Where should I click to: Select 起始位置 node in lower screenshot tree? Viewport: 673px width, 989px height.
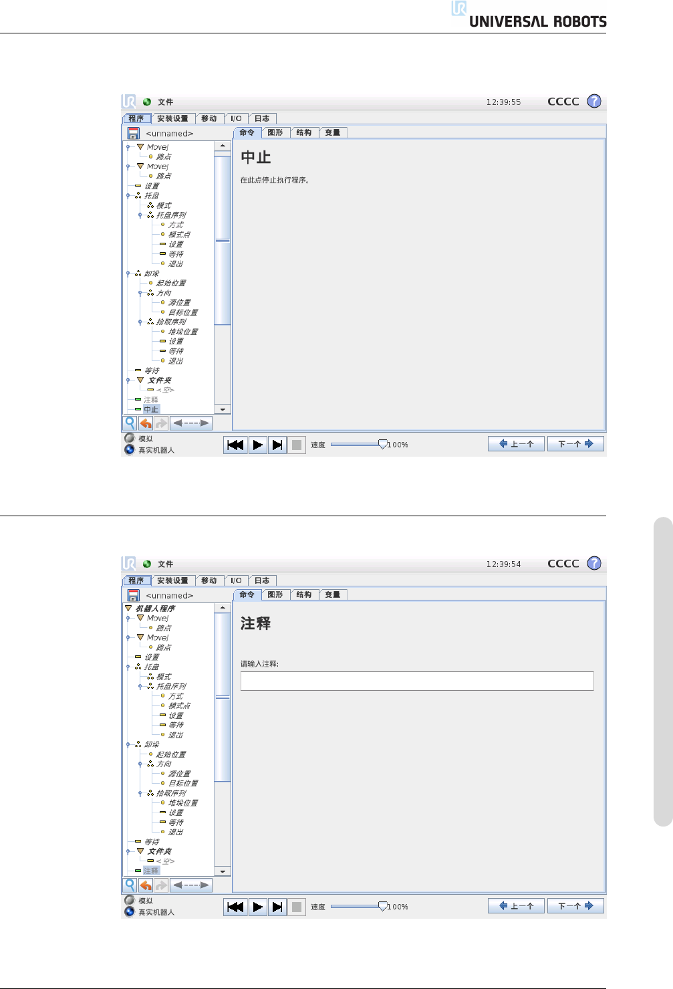coord(171,754)
